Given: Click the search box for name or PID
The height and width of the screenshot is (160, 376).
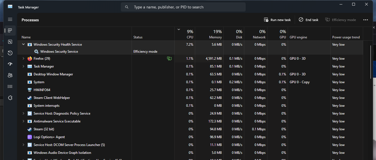Looking at the screenshot, I should (183, 7).
